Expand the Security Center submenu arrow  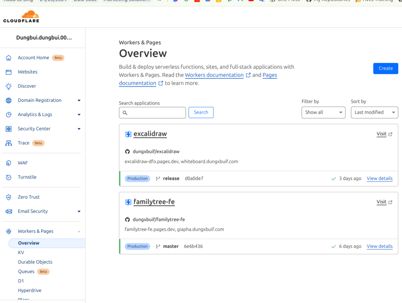79,129
